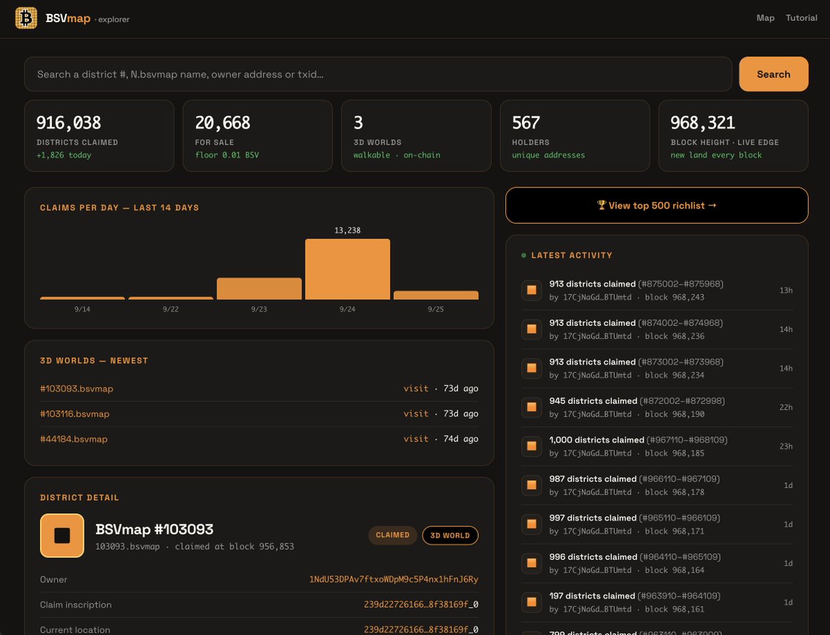The width and height of the screenshot is (830, 635).
Task: Open the Districts Claimed 916,038 stat card
Action: click(x=99, y=136)
